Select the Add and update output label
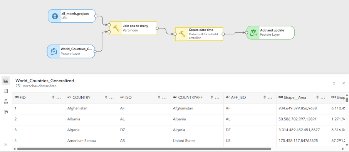 [x=272, y=30]
